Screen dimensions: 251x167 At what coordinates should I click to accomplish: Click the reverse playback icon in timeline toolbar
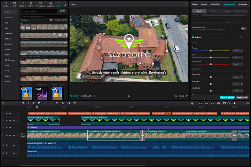click(x=57, y=103)
